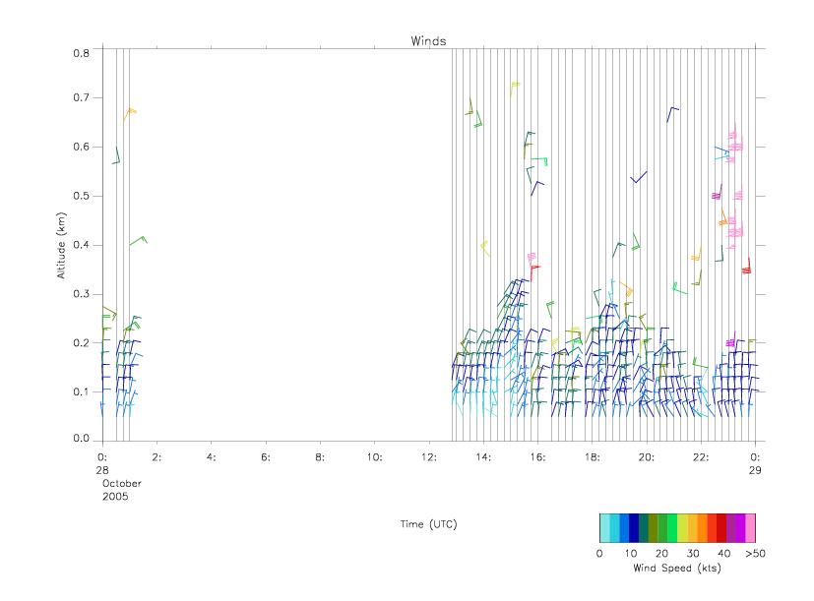Click the '4:' time tick label

211,457
